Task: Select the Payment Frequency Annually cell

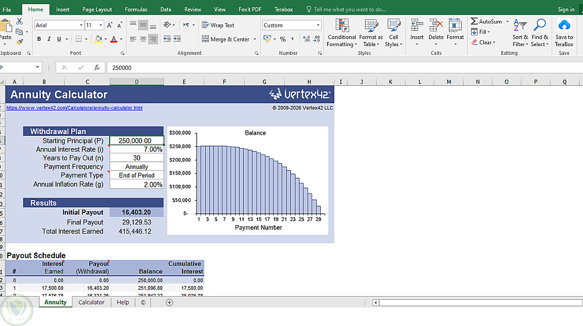Action: (136, 167)
